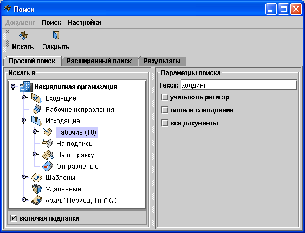This screenshot has width=305, height=233.
Task: Select Некредитная организация in the tree
Action: point(76,87)
